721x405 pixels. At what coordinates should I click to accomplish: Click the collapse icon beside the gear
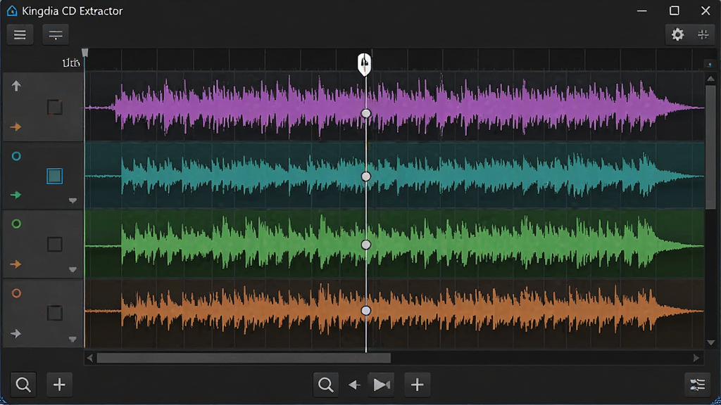(703, 34)
